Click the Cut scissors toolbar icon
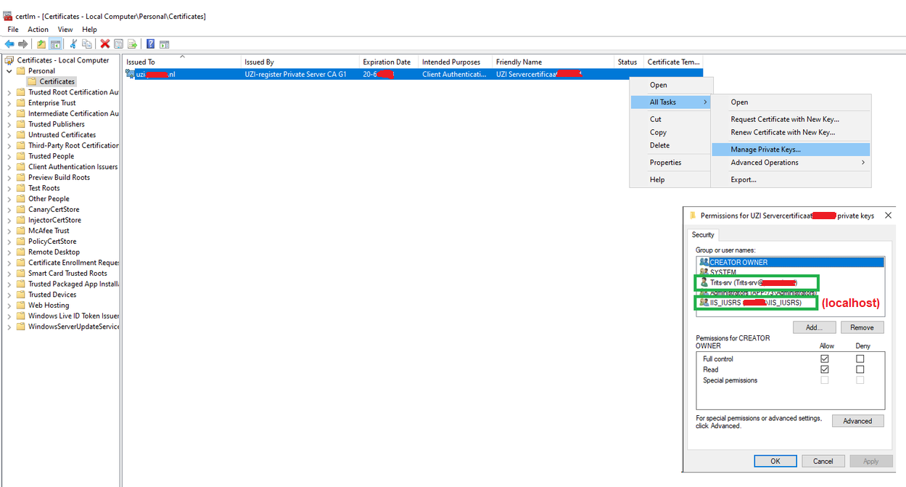 (73, 44)
